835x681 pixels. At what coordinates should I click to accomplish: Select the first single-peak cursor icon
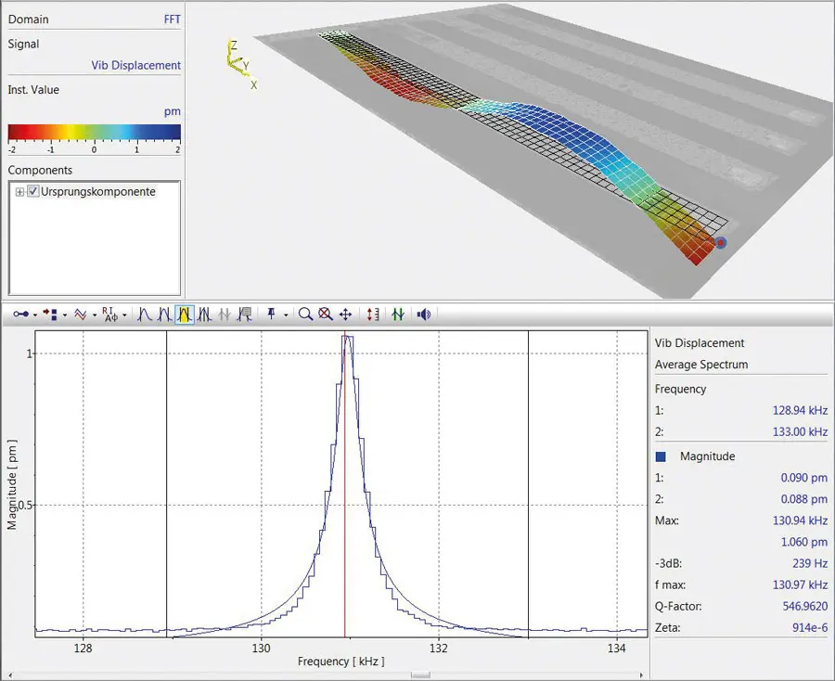point(145,315)
